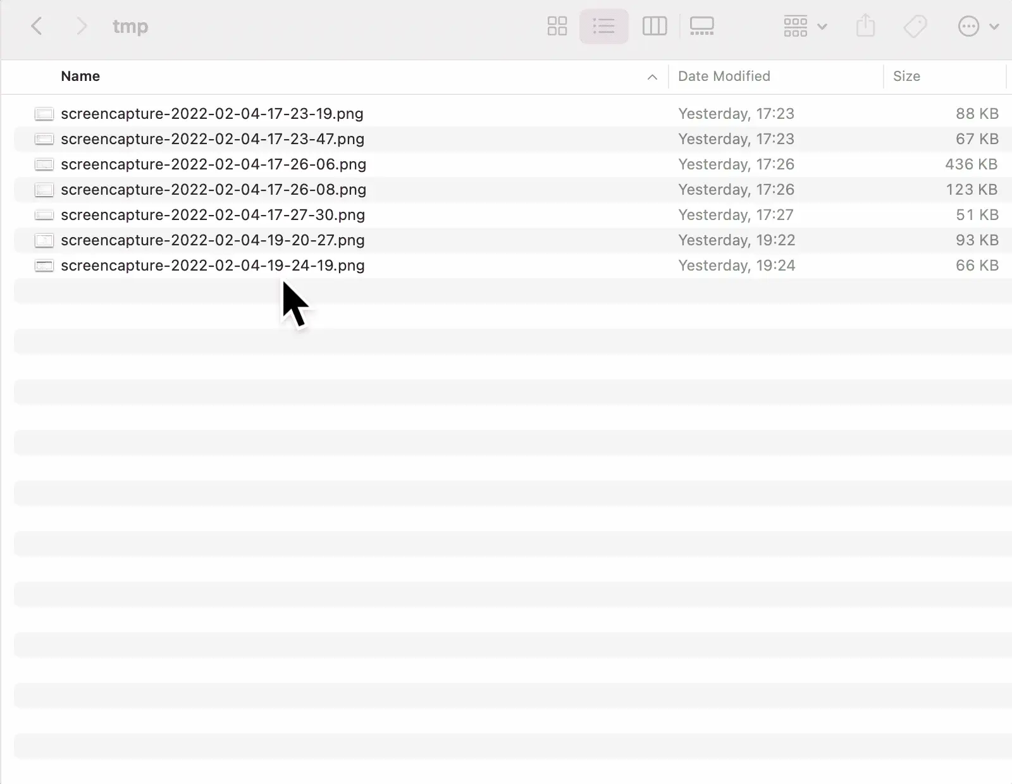This screenshot has width=1012, height=784.
Task: Toggle the sort direction arrow in Name column
Action: 652,77
